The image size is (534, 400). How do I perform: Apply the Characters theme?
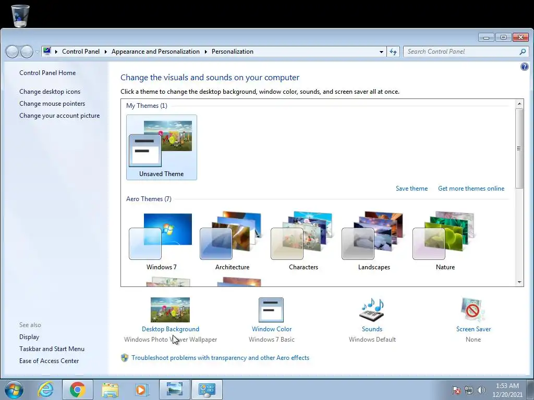(x=303, y=241)
